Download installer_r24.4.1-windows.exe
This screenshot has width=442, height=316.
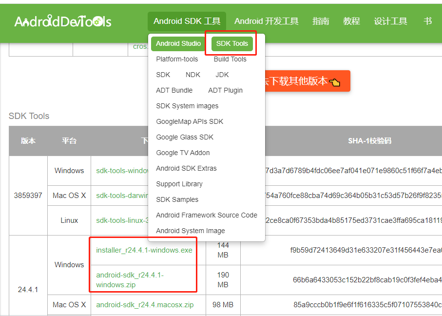click(144, 250)
